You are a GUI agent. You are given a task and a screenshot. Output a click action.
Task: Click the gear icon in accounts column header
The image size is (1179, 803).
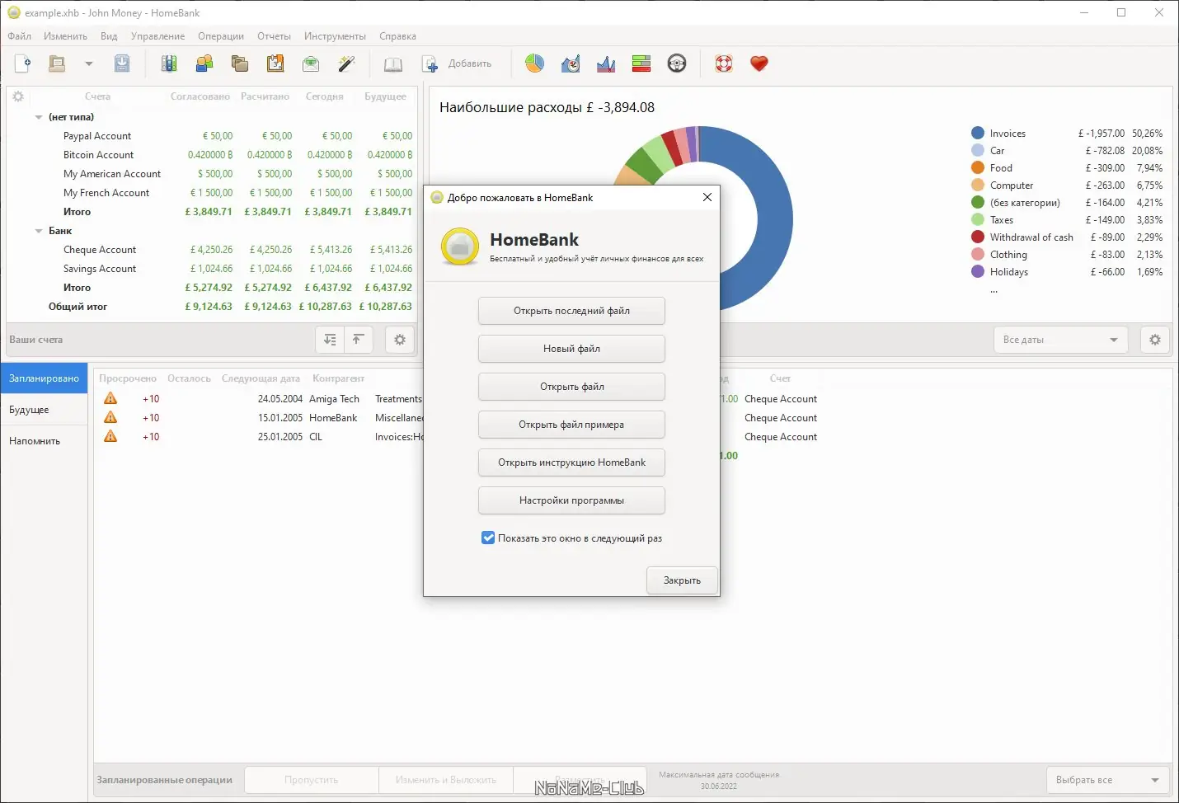click(18, 96)
